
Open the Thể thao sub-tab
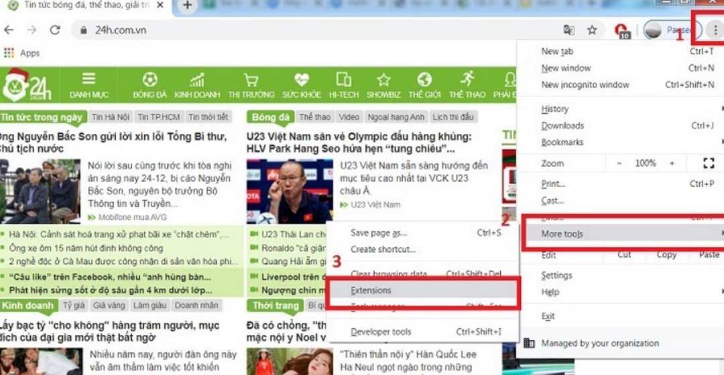pyautogui.click(x=315, y=117)
